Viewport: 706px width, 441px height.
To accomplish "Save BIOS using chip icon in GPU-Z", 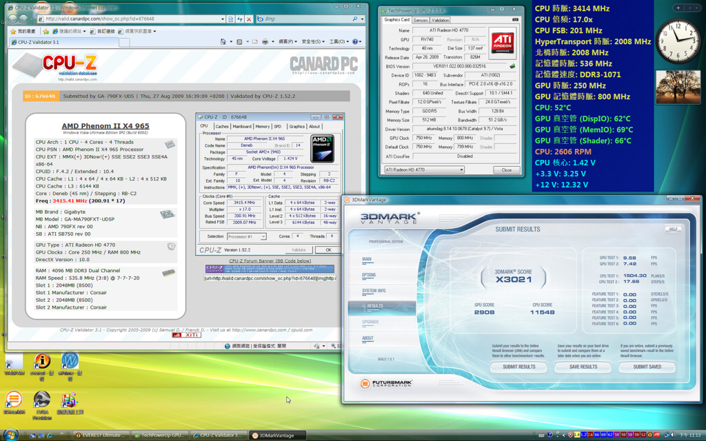I will click(512, 66).
